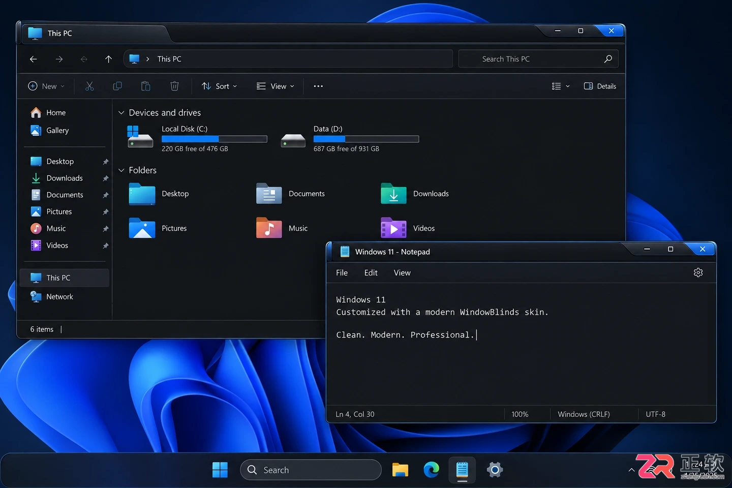Image resolution: width=732 pixels, height=488 pixels.
Task: Click the Notepad taskbar icon
Action: coord(462,470)
